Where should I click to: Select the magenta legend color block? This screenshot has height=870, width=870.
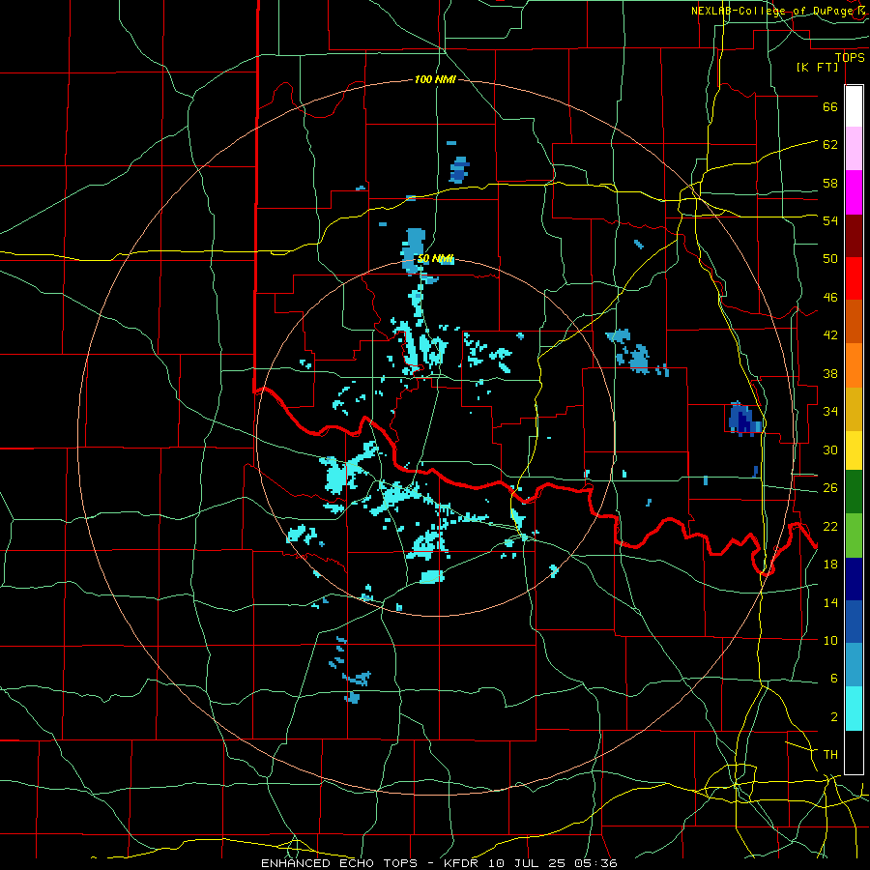854,192
